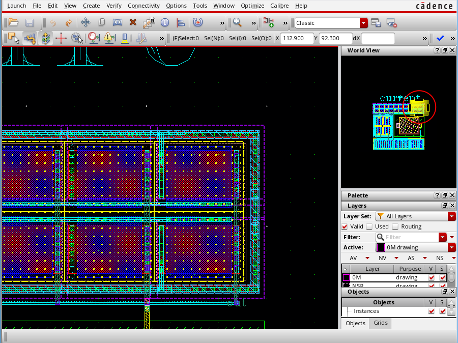Open the Active layer 0M drawing dropdown
Screen dimensions: 458x343
click(451, 247)
